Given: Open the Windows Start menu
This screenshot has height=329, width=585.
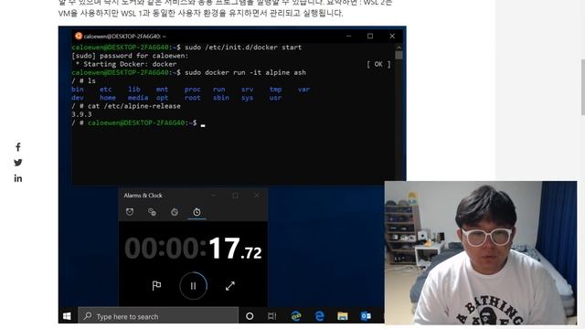Looking at the screenshot, I should pyautogui.click(x=67, y=316).
